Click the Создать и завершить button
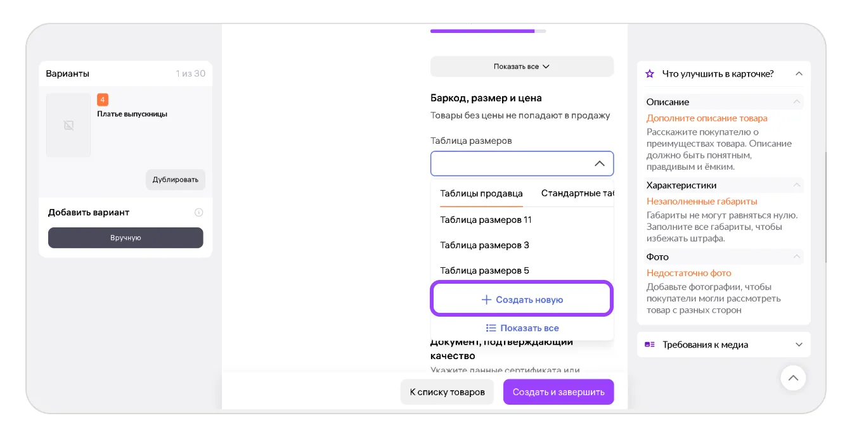852x437 pixels. [558, 392]
